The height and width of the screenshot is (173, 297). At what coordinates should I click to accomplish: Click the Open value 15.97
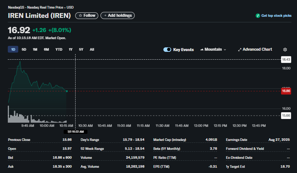[67, 149]
